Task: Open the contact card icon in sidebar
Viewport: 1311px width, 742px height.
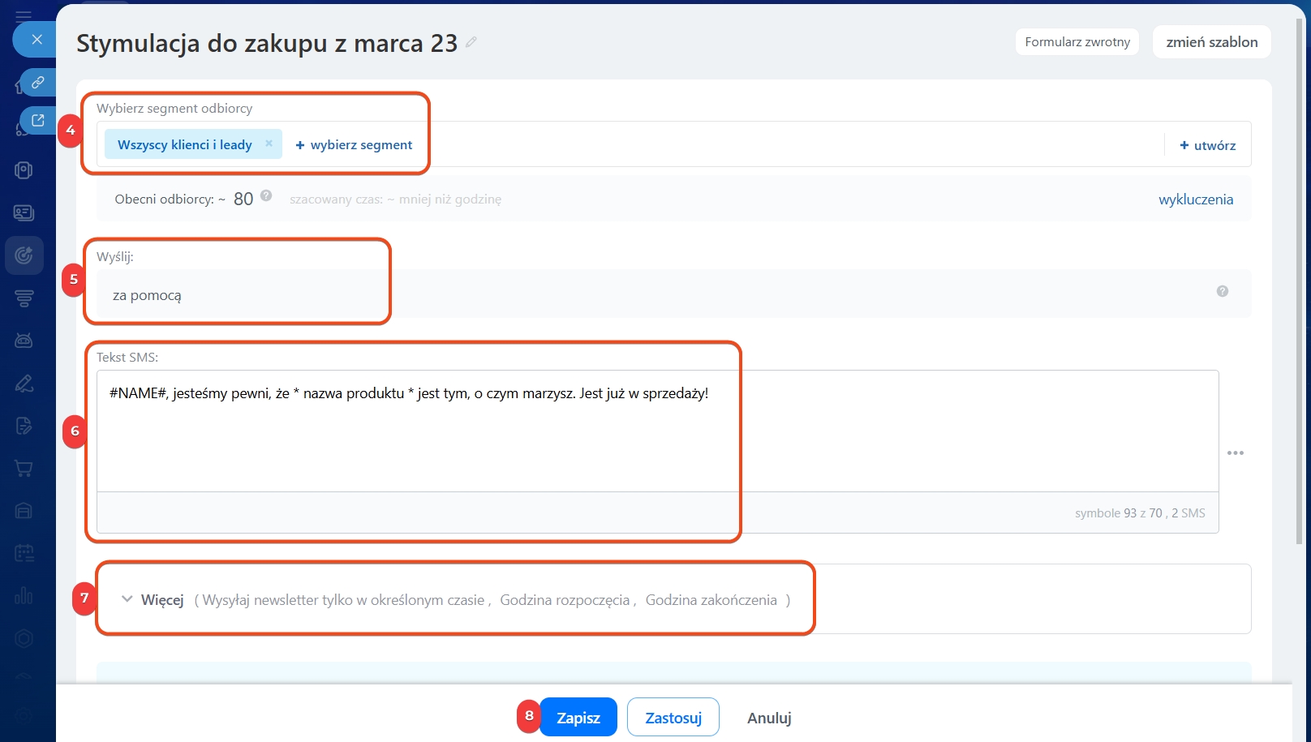Action: (x=24, y=212)
